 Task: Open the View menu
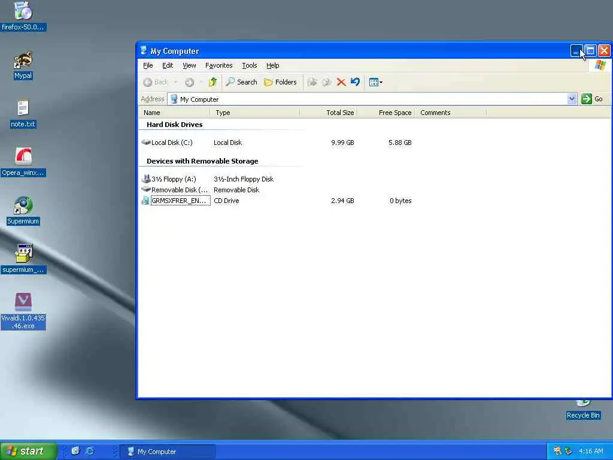point(189,65)
